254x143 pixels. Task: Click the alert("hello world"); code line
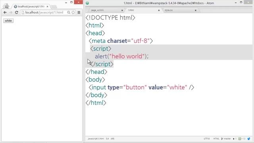pyautogui.click(x=122, y=56)
